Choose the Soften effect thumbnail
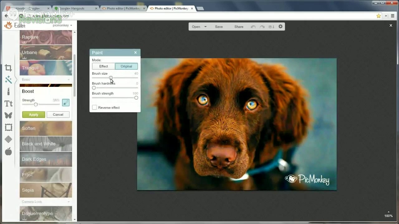This screenshot has width=399, height=224. 46,128
